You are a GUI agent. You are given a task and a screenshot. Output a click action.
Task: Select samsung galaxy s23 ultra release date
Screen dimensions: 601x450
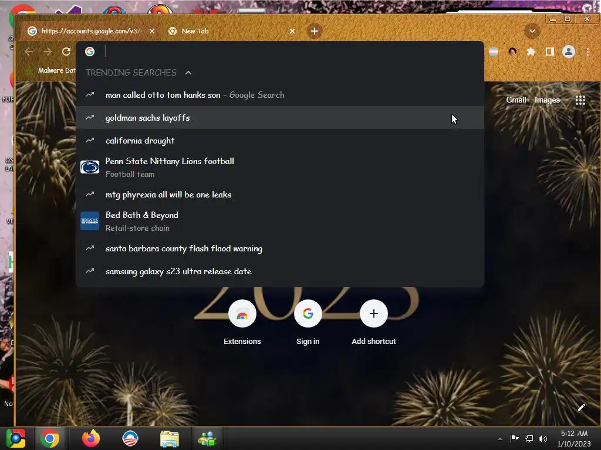[x=280, y=271]
